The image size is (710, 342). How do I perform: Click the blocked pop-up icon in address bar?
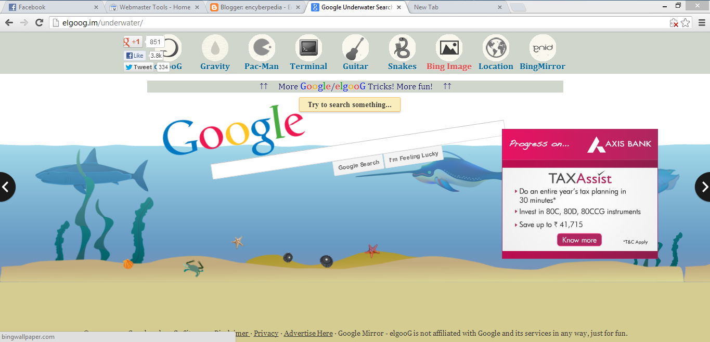click(674, 22)
